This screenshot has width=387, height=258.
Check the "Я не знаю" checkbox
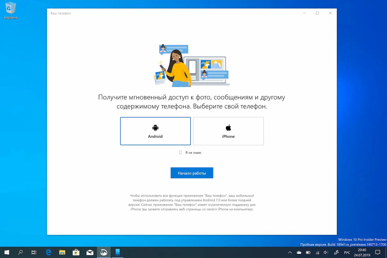180,152
